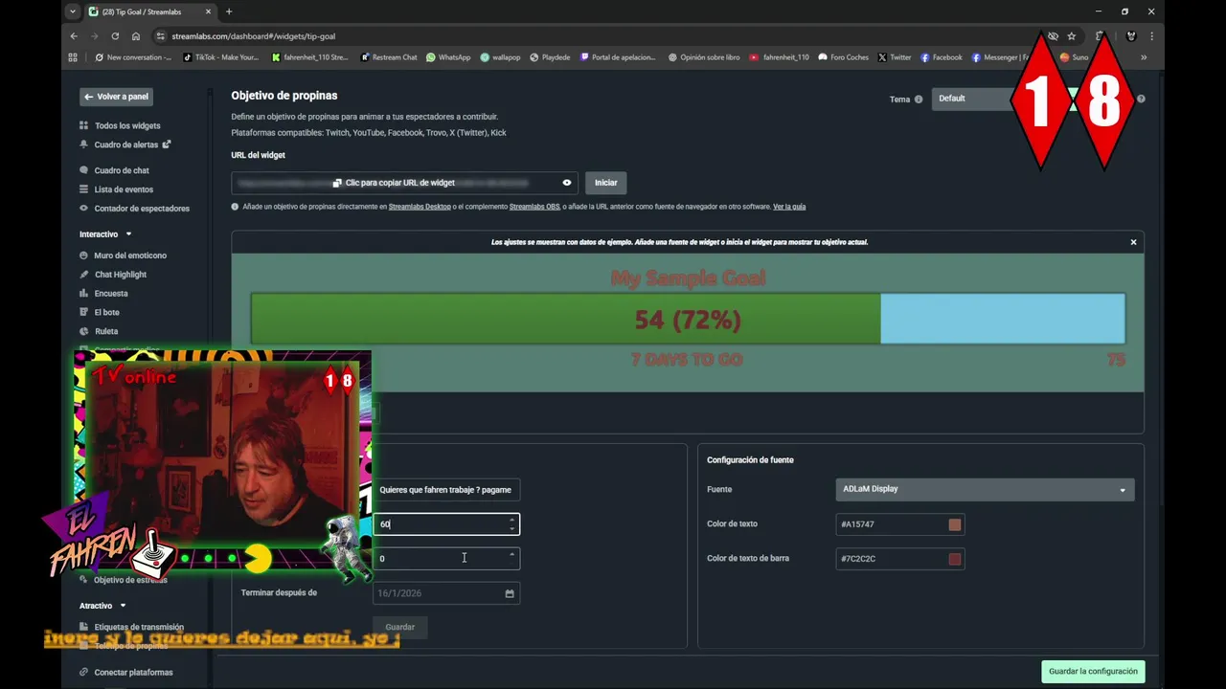
Task: Open the browser tab search dropdown
Action: 73,11
